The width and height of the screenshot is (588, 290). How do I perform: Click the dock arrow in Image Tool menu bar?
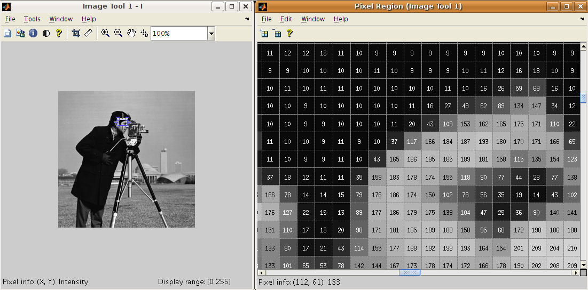tap(247, 19)
